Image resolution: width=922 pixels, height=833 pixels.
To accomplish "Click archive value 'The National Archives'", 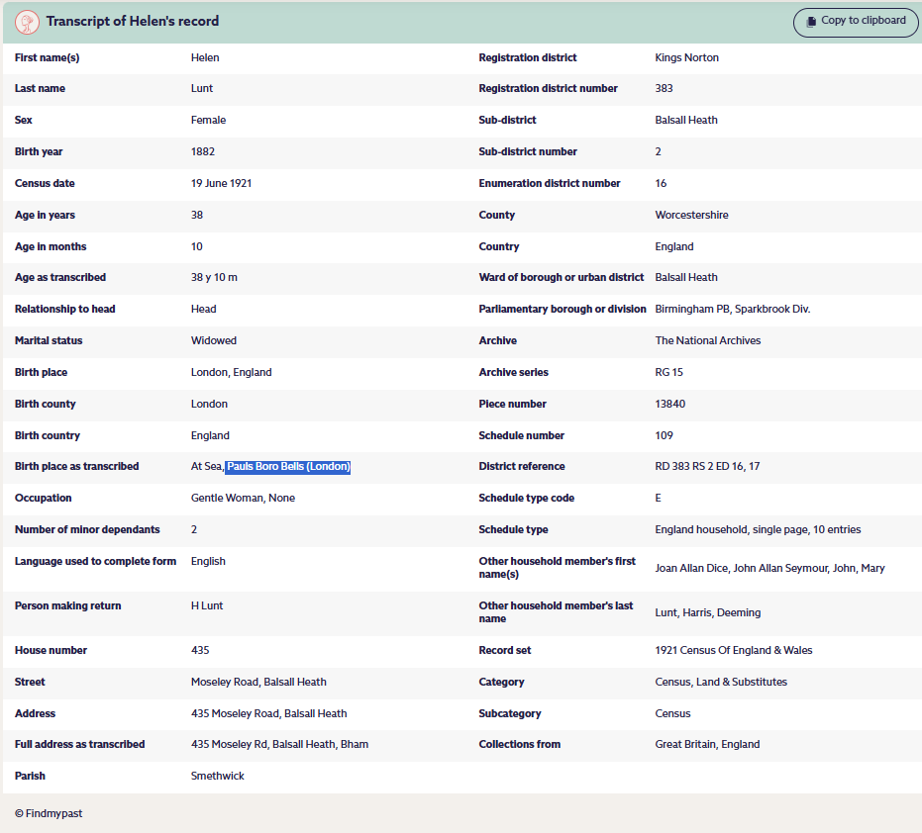I will 708,340.
